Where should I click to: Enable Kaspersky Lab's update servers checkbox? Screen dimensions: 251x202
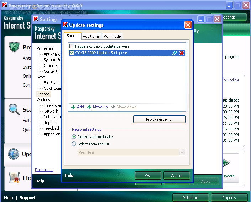tap(72, 46)
